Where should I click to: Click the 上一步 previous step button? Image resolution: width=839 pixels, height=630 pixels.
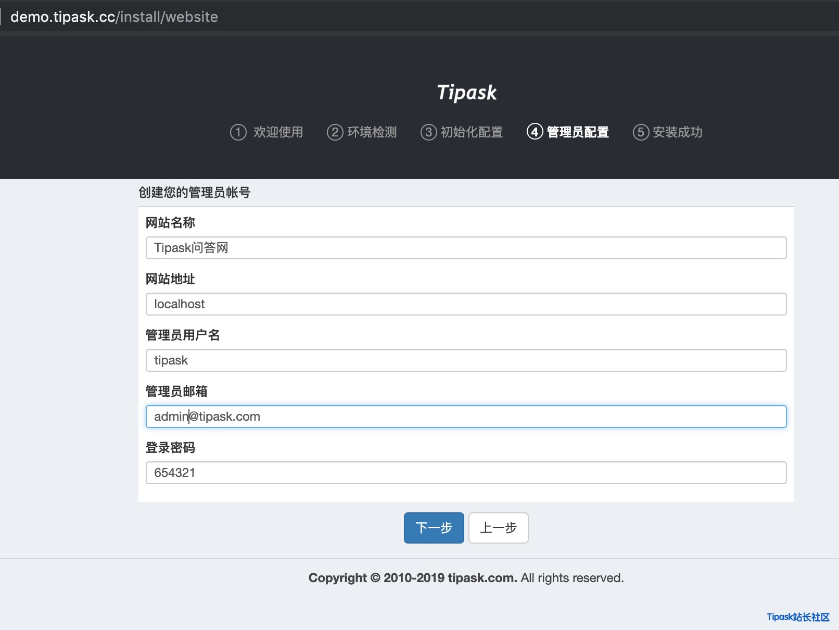[499, 528]
